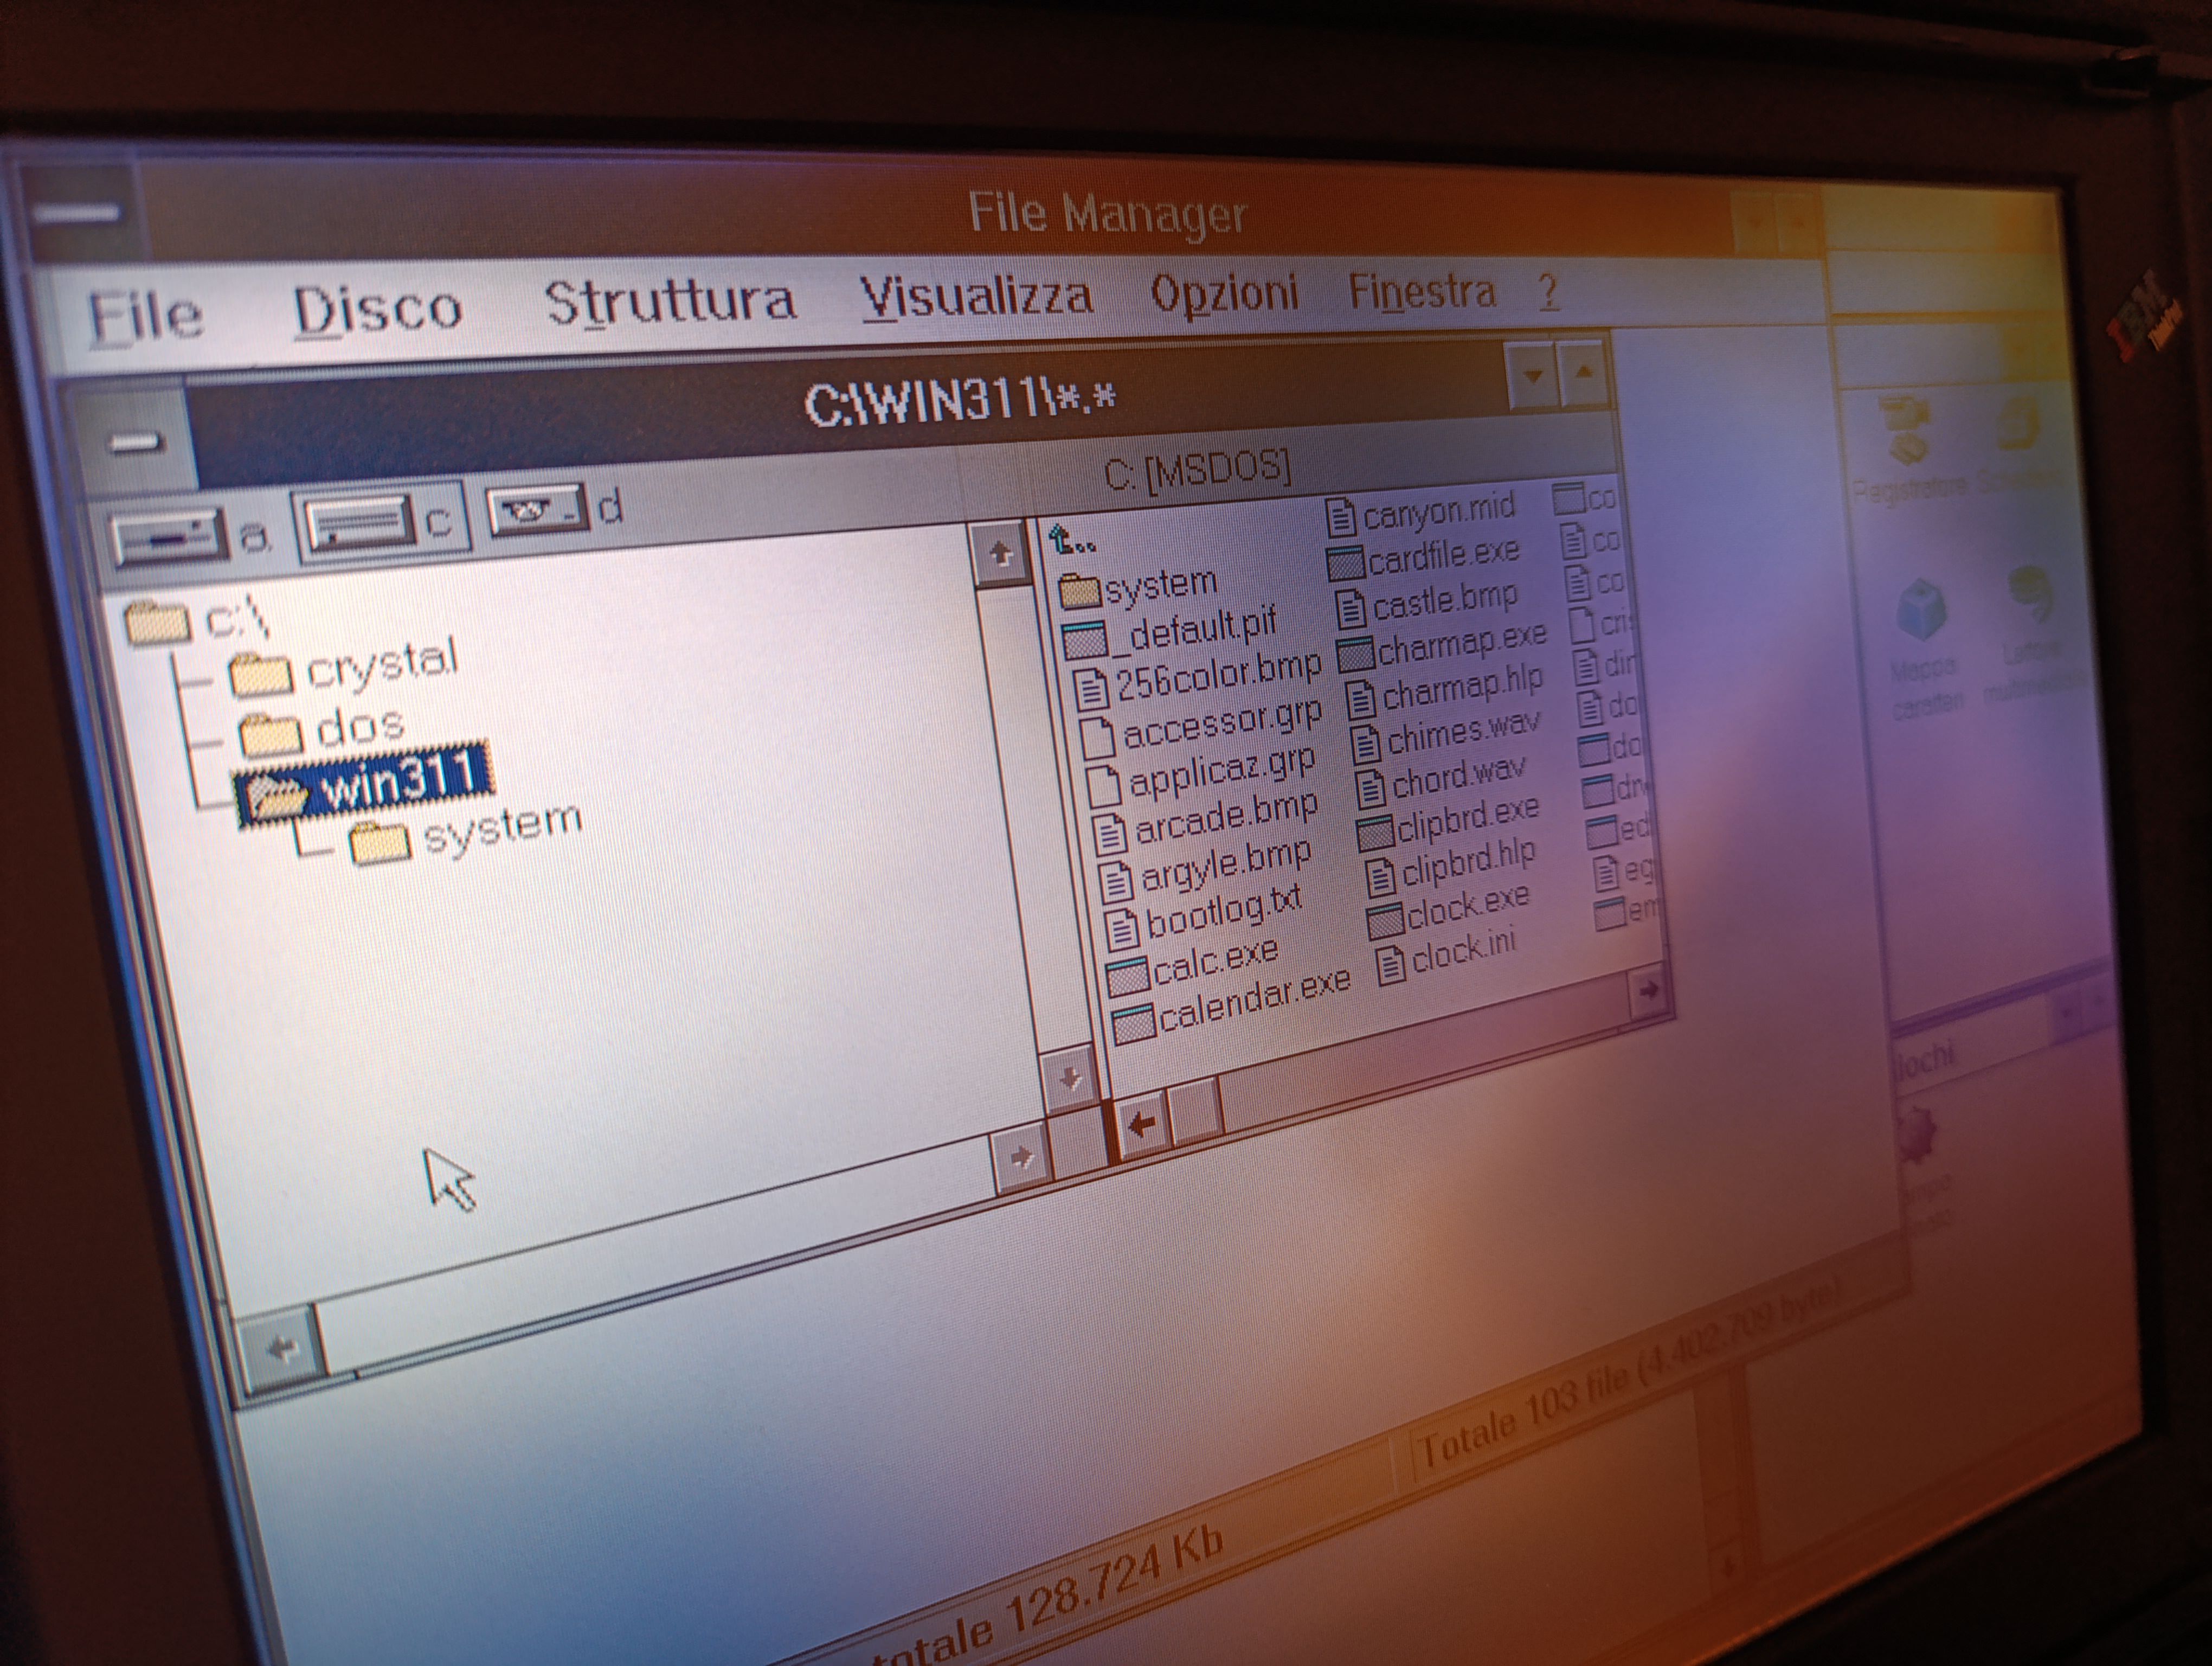Select the clock.ini file icon
This screenshot has height=1666, width=2212.
click(1391, 965)
